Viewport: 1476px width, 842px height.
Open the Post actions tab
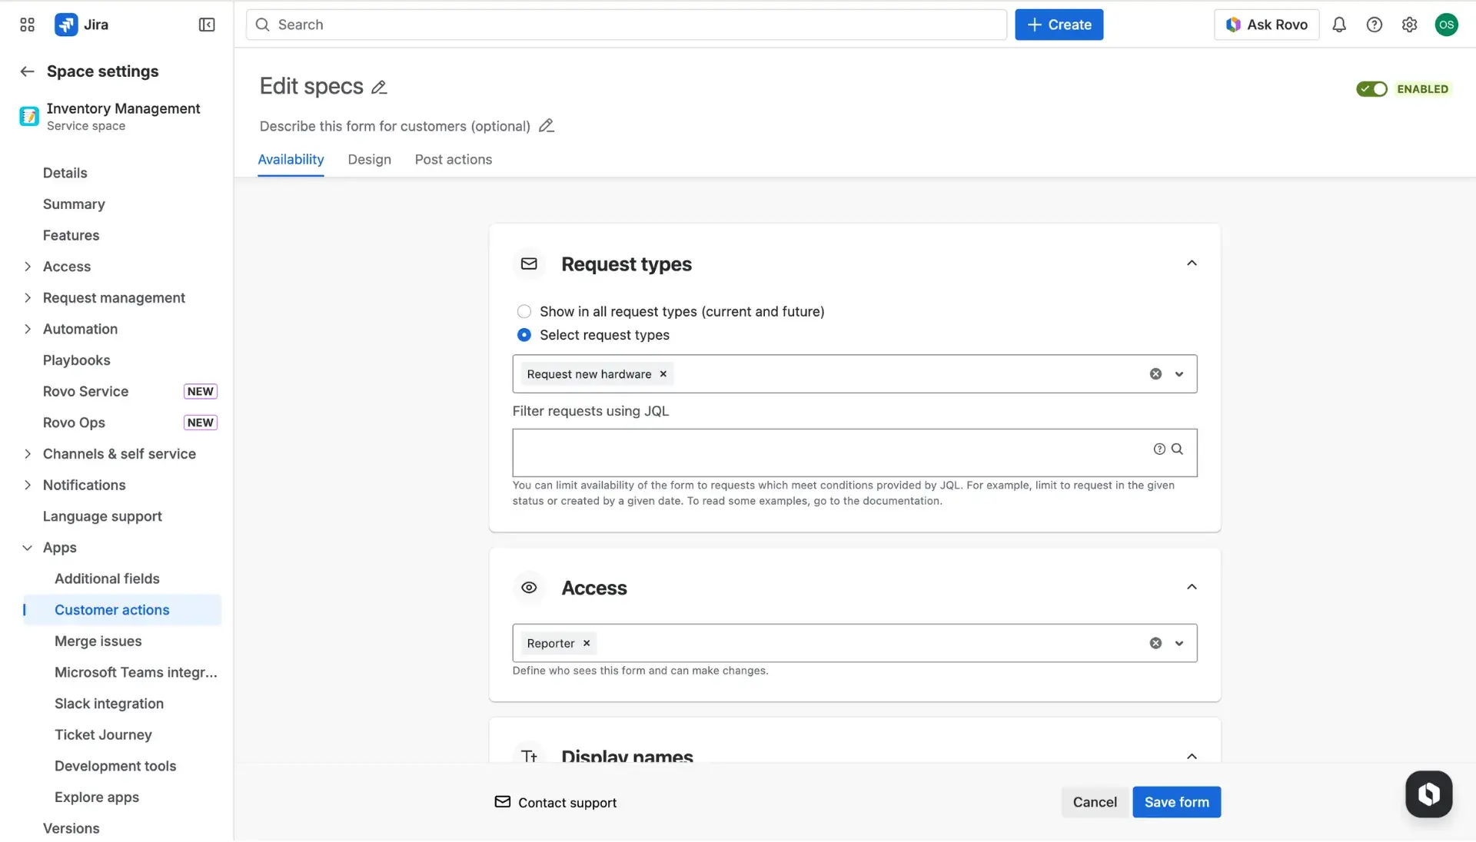pyautogui.click(x=453, y=160)
